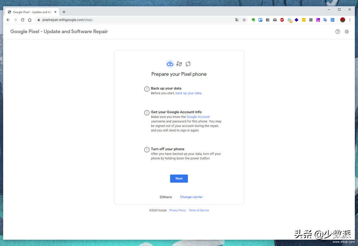Click the Prepare your Pixel phone heading
This screenshot has height=246, width=358.
click(179, 74)
